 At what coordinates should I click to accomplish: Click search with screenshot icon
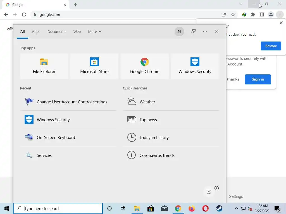click(x=209, y=192)
